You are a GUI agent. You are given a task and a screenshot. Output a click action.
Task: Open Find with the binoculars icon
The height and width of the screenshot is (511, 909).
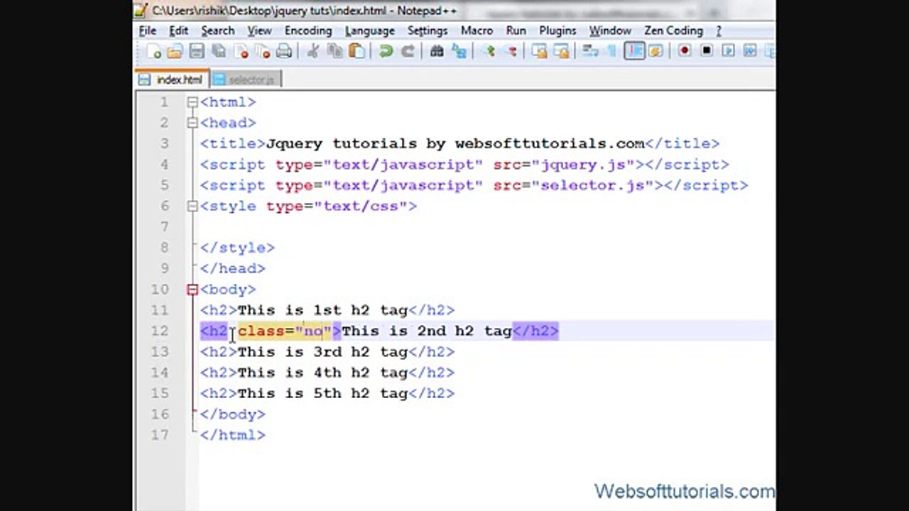(x=437, y=51)
